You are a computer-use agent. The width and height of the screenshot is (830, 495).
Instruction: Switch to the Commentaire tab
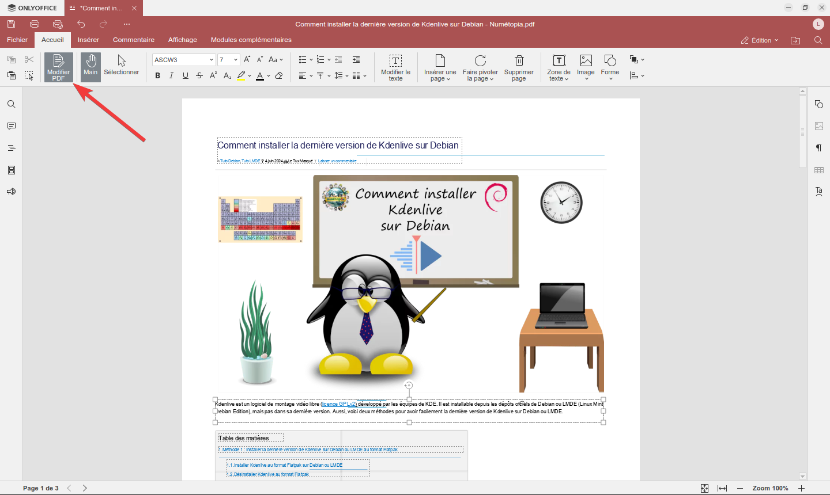pyautogui.click(x=134, y=40)
